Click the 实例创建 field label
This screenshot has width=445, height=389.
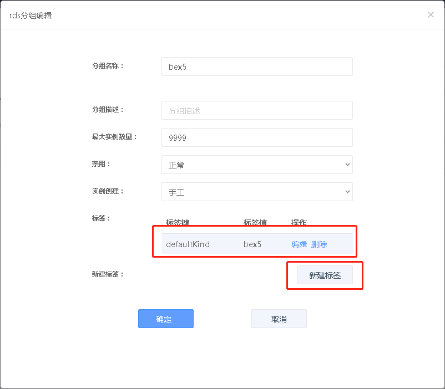click(x=108, y=191)
